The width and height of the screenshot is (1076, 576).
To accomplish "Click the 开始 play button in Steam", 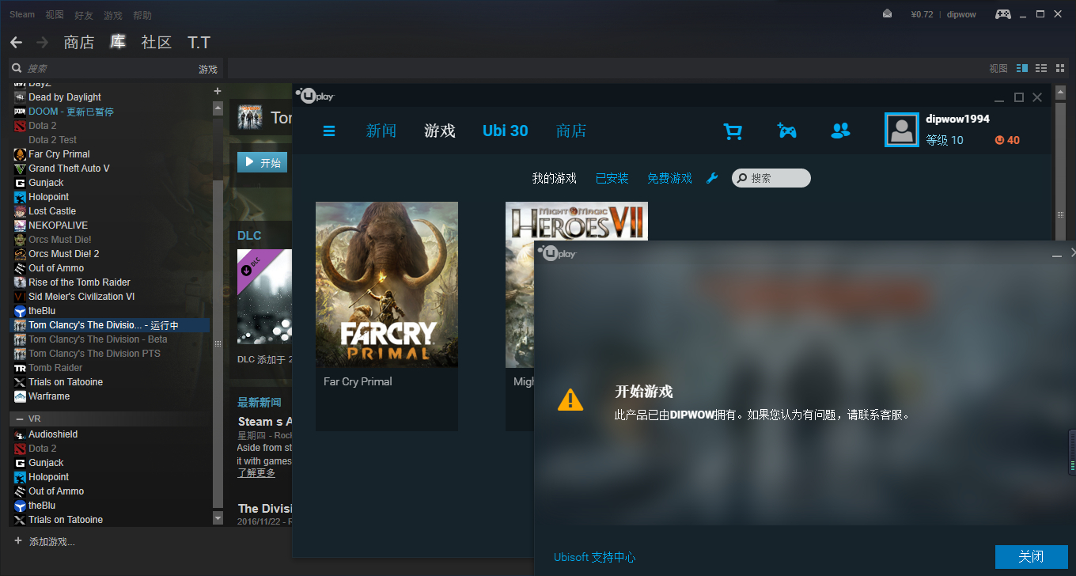I will [x=262, y=162].
